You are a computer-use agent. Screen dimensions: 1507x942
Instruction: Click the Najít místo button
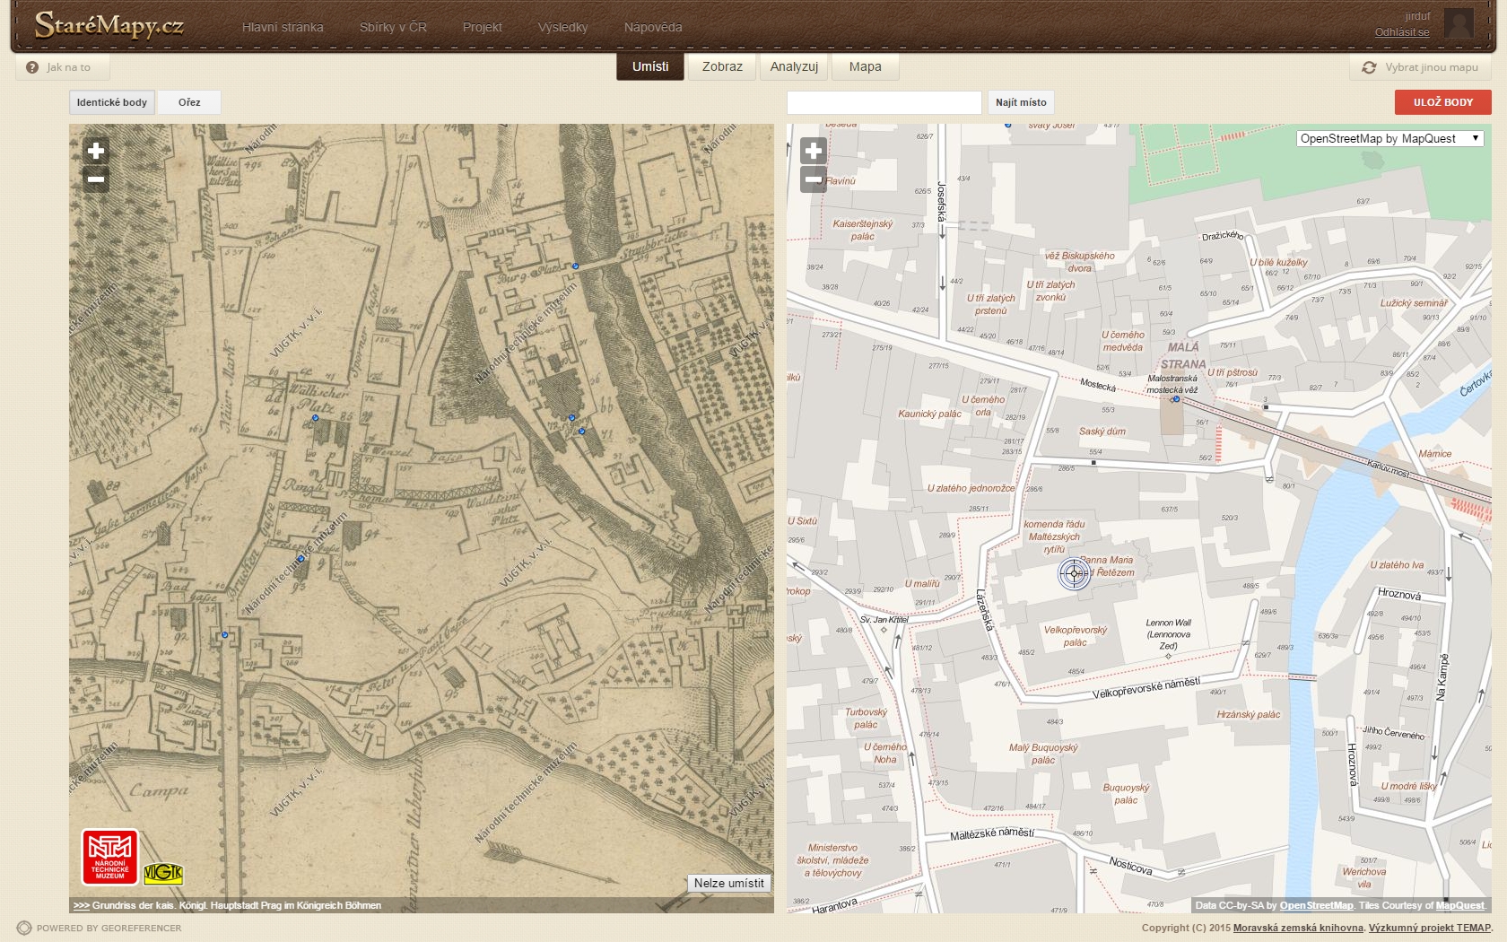pyautogui.click(x=1021, y=102)
